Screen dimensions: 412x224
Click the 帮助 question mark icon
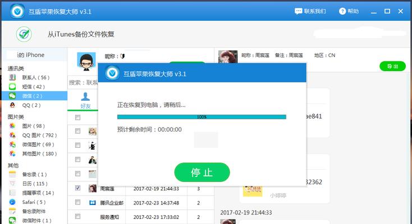click(342, 11)
